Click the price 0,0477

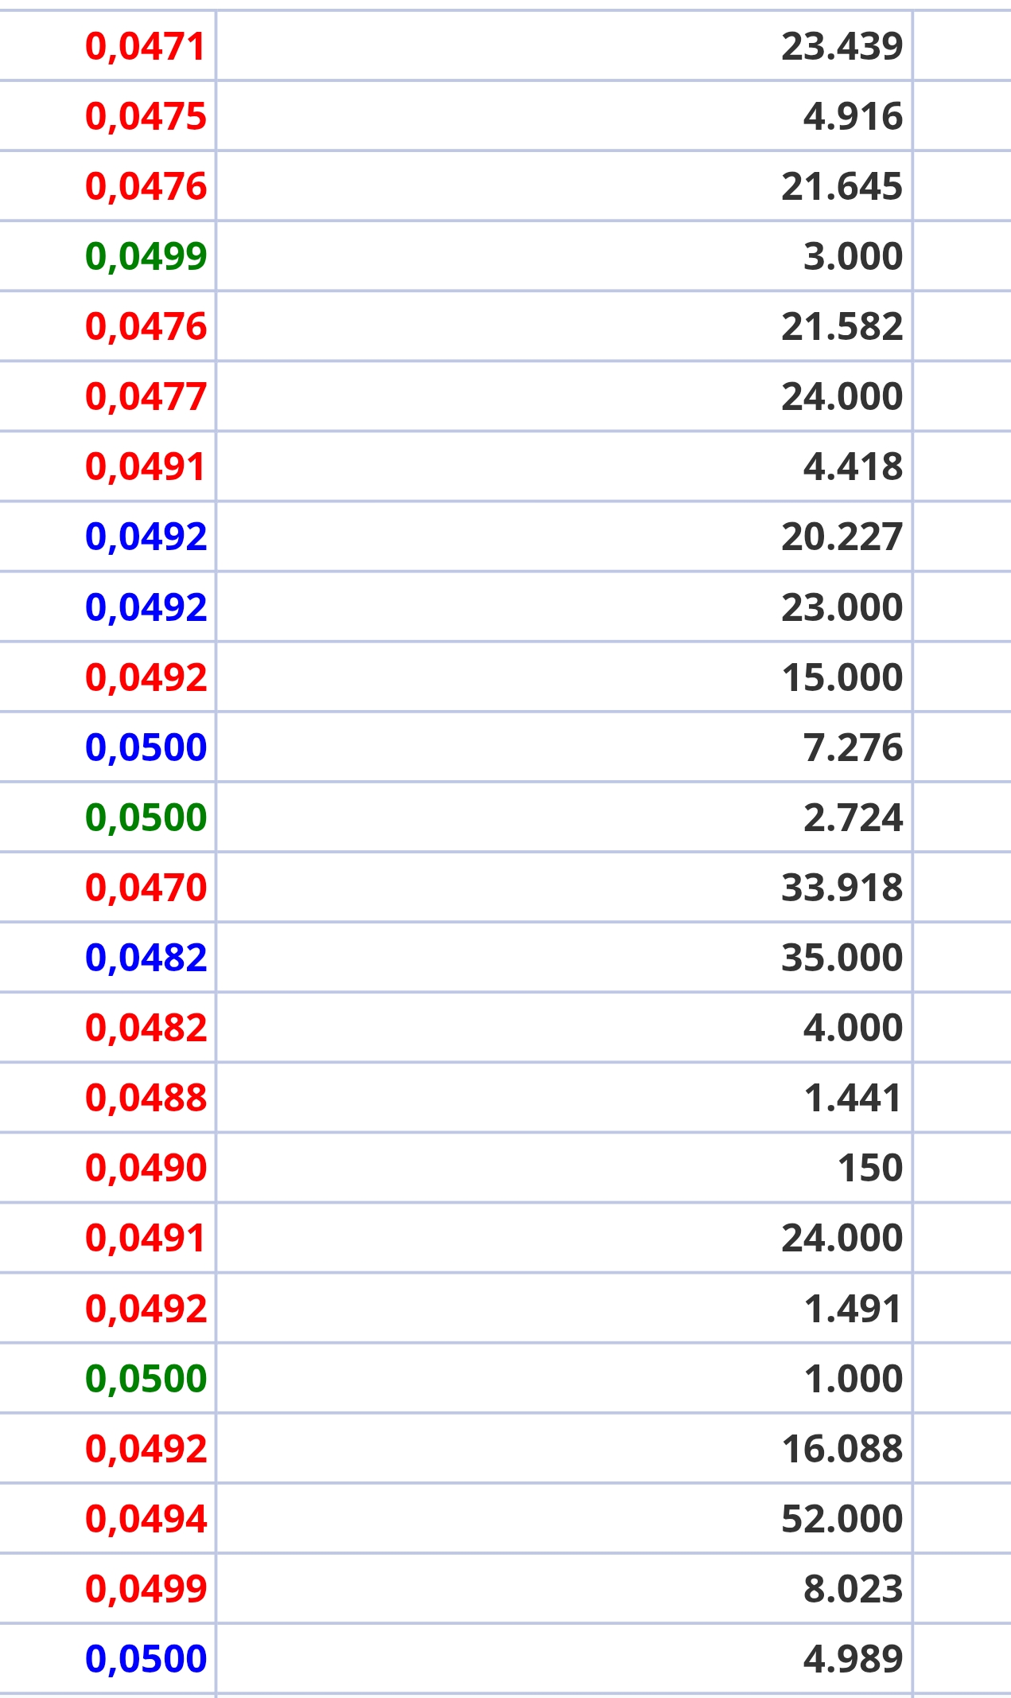tap(146, 396)
